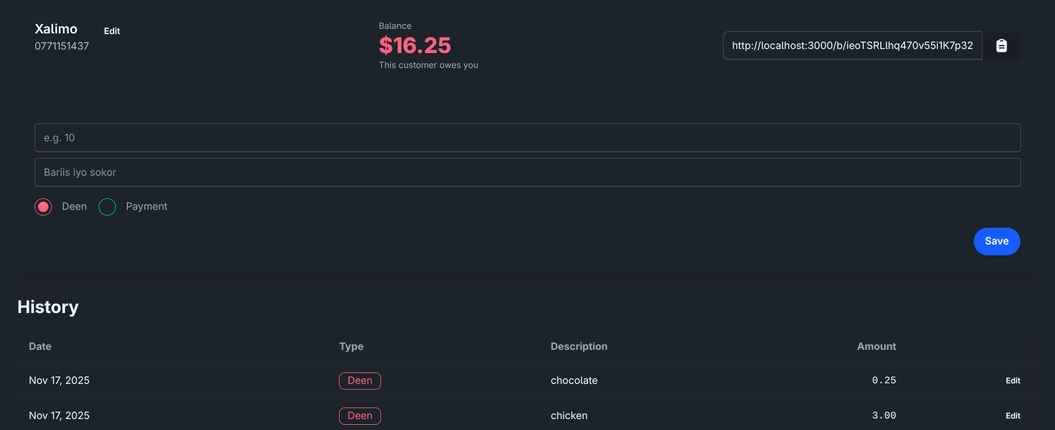Click the customer name Xalimo
The height and width of the screenshot is (430, 1055).
point(56,29)
